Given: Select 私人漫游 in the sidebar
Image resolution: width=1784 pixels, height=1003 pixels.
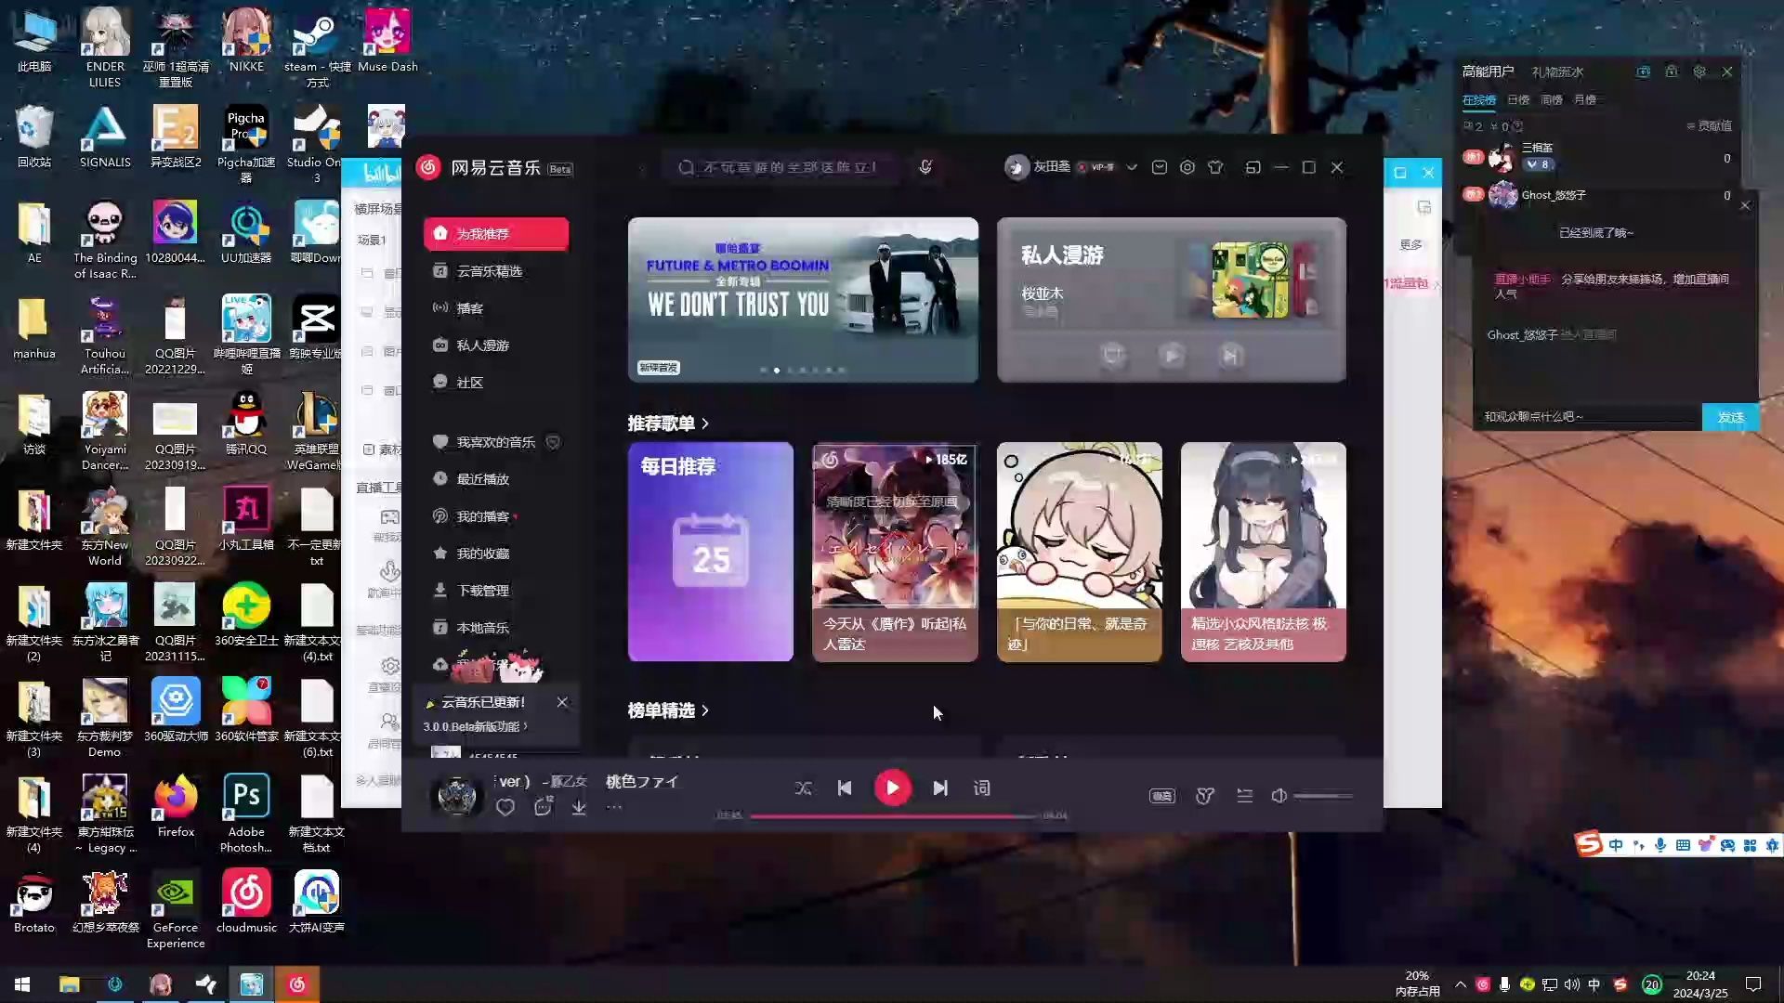Looking at the screenshot, I should click(481, 345).
